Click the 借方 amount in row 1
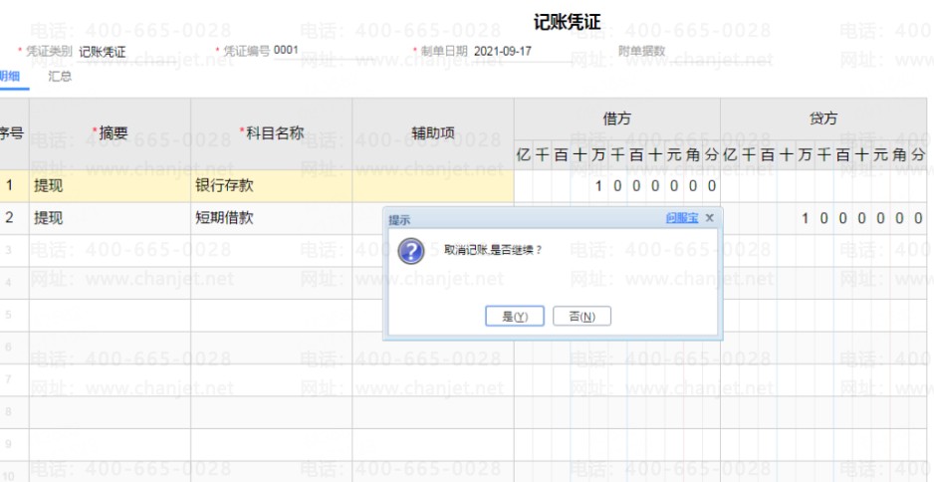934x482 pixels. 617,186
